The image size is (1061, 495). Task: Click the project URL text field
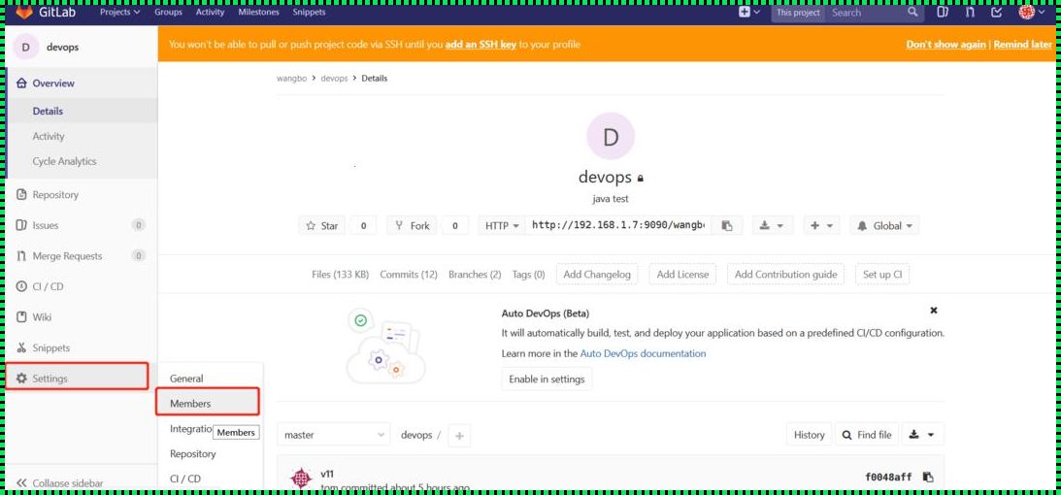point(617,226)
